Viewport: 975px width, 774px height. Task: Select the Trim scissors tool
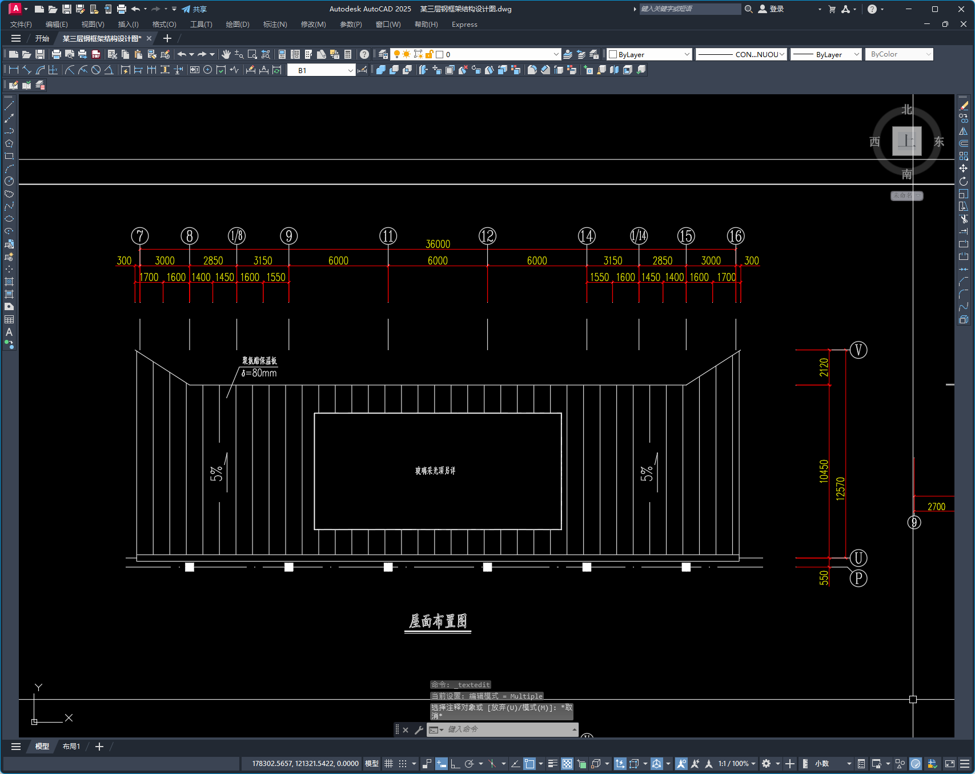[964, 219]
